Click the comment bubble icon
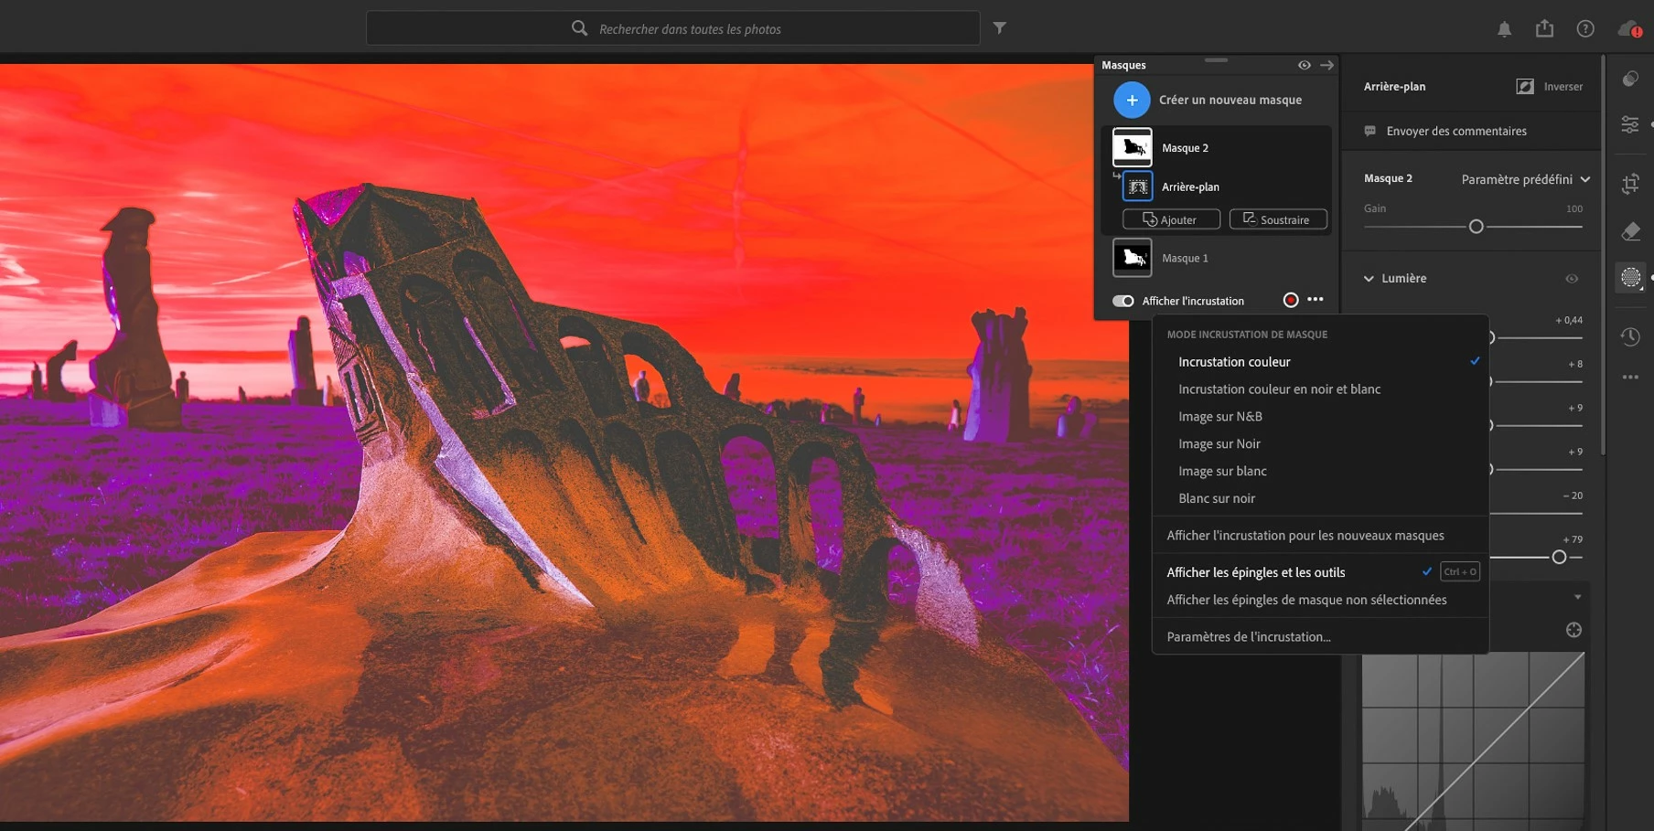This screenshot has width=1654, height=831. coord(1370,131)
